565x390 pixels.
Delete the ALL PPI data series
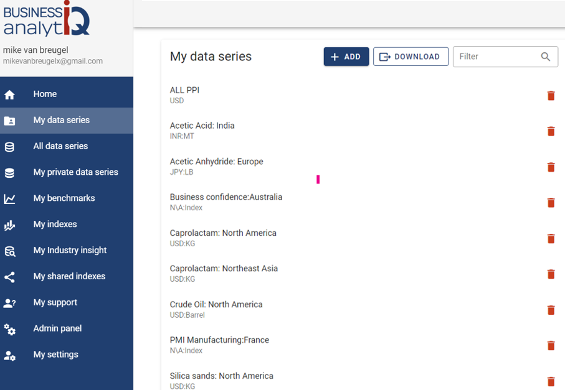551,96
